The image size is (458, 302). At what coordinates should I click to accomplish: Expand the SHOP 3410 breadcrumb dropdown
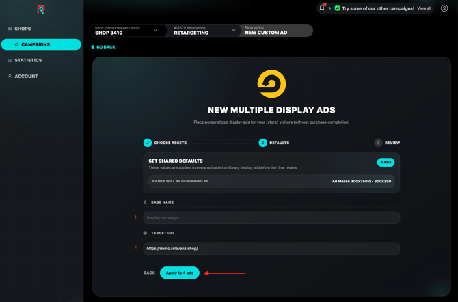click(155, 30)
